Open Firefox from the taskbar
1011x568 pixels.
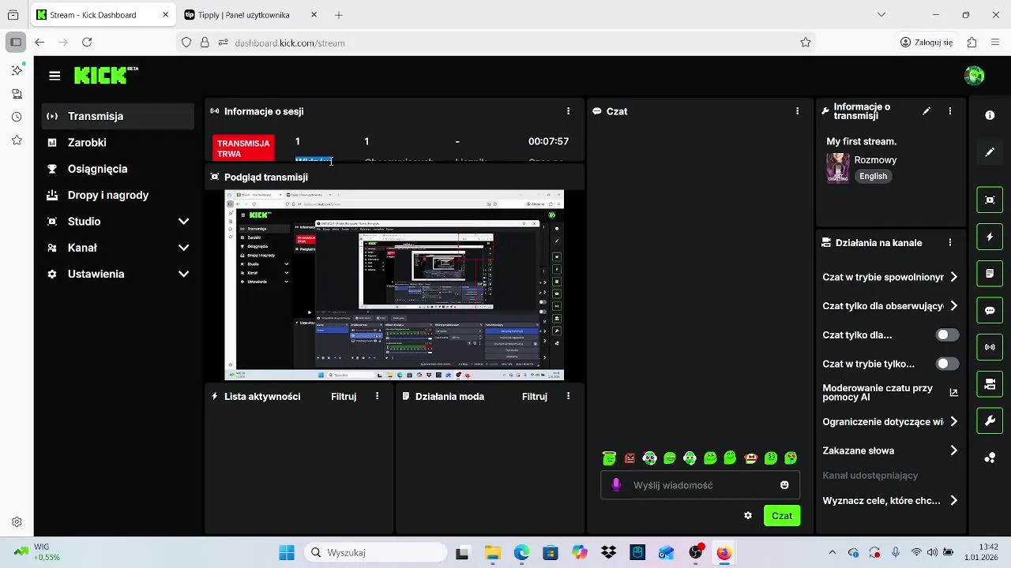724,552
